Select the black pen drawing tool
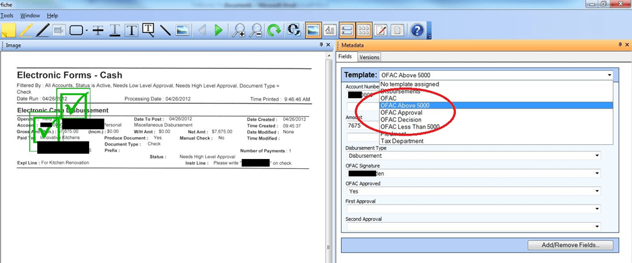 click(x=42, y=31)
